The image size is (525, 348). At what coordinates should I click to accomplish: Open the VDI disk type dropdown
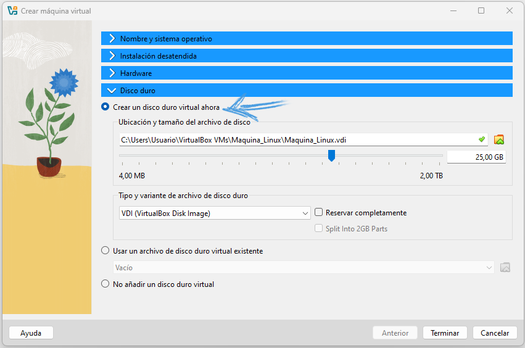tap(213, 213)
